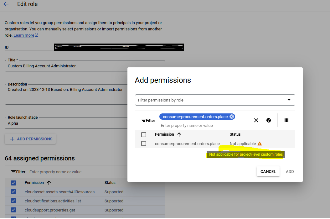Click the Not applicable warning triangle icon
Image resolution: width=330 pixels, height=219 pixels.
coord(260,144)
